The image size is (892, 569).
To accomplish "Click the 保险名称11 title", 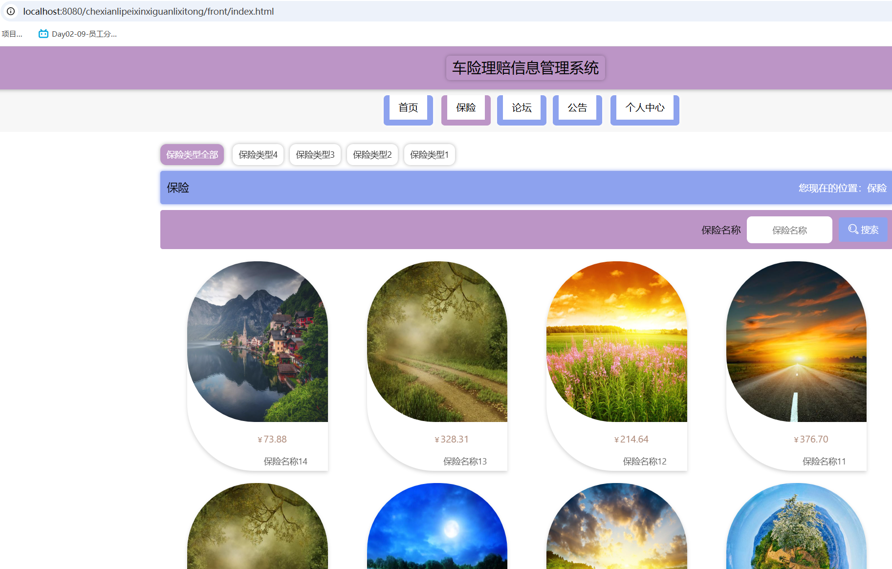I will point(824,462).
